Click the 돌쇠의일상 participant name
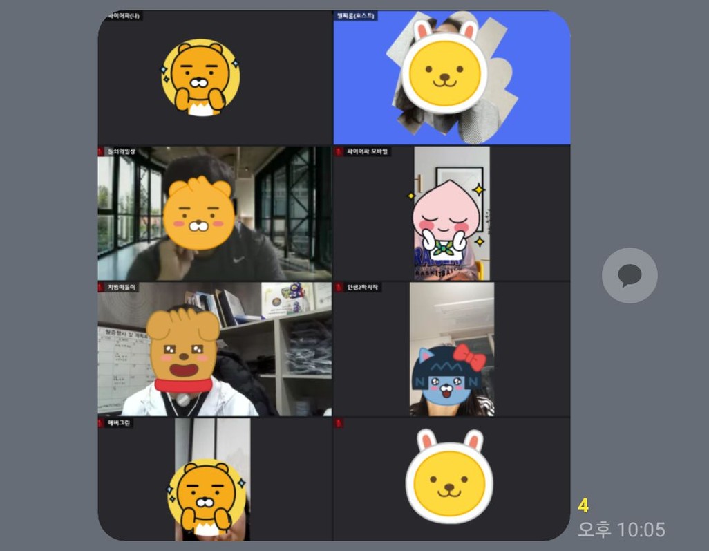 click(x=121, y=151)
